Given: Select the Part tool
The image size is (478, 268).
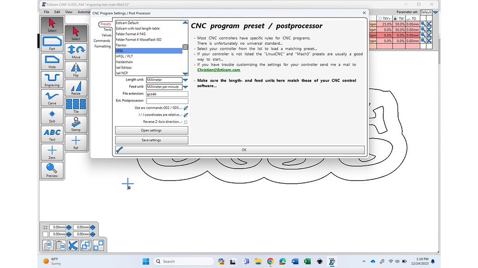Looking at the screenshot, I should point(52,43).
